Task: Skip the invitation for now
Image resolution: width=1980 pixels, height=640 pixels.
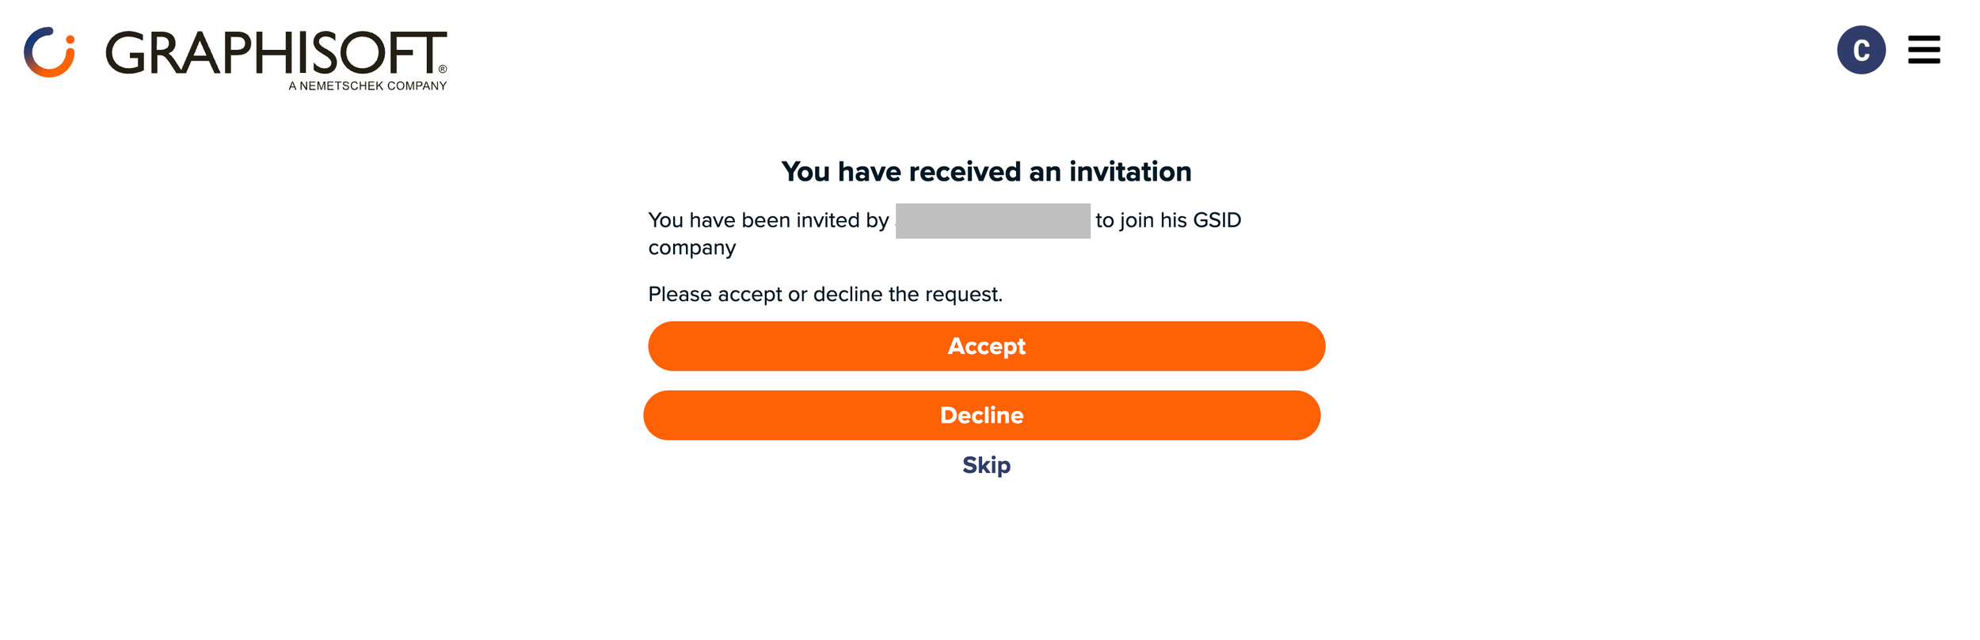Action: (x=986, y=465)
